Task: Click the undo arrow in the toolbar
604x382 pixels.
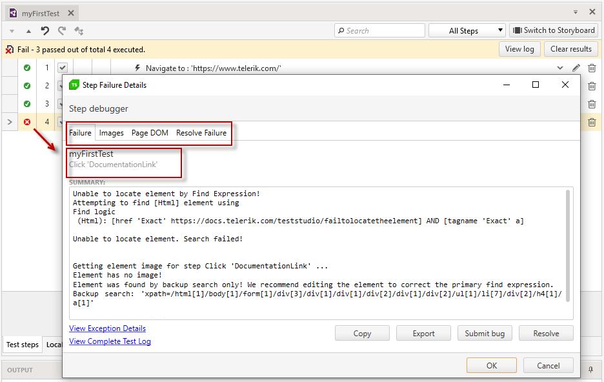Action: point(45,30)
